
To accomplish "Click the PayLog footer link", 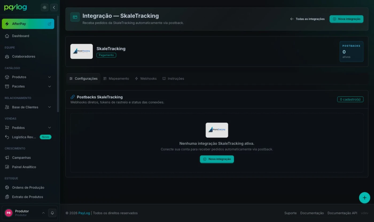I will click(84, 213).
